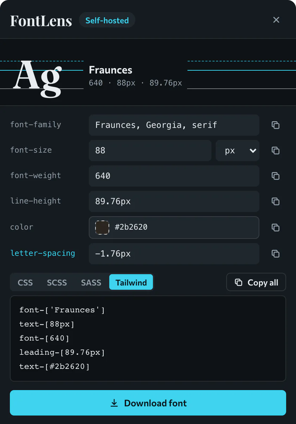This screenshot has width=296, height=424.
Task: Open the #2b2620 color swatch
Action: pos(102,228)
